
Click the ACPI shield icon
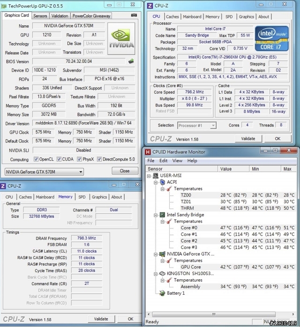[x=162, y=182]
